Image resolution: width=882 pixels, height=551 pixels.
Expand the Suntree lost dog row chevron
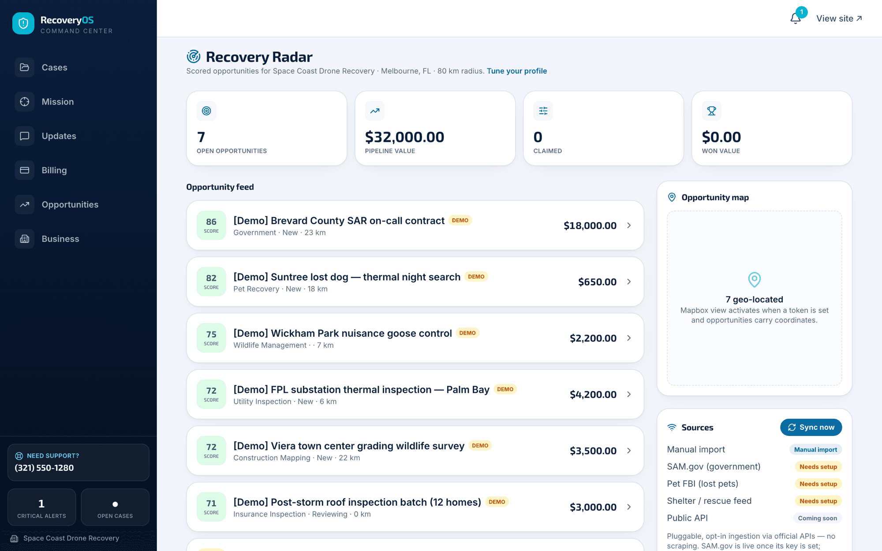[x=629, y=282]
